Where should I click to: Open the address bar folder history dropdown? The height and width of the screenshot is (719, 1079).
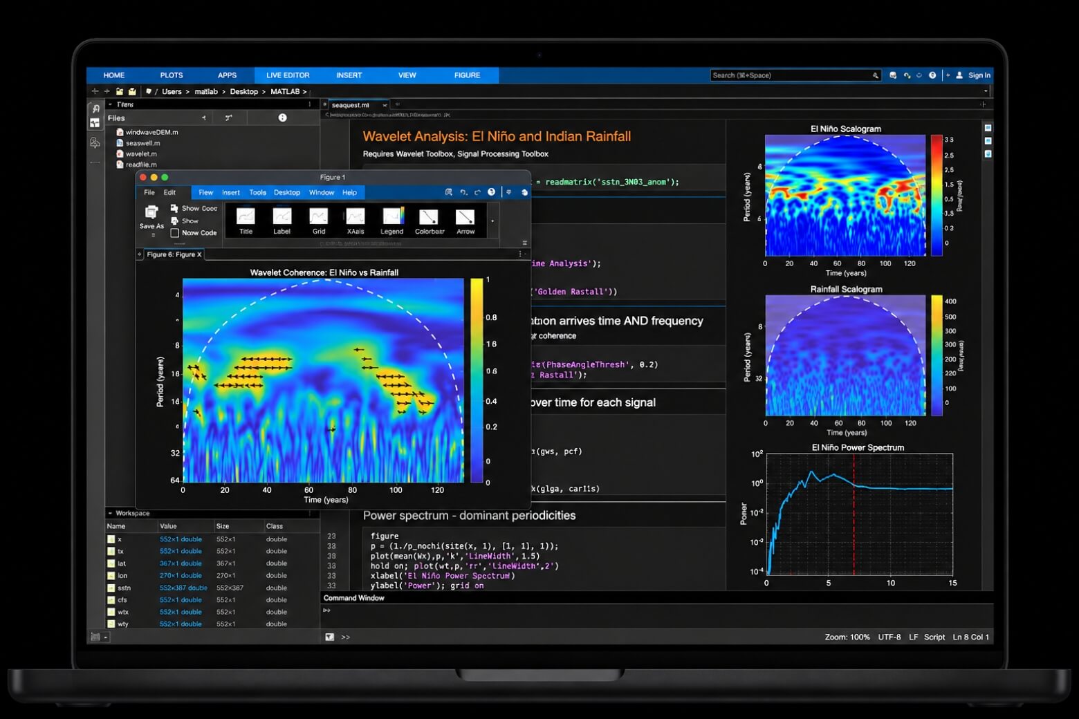[x=986, y=91]
